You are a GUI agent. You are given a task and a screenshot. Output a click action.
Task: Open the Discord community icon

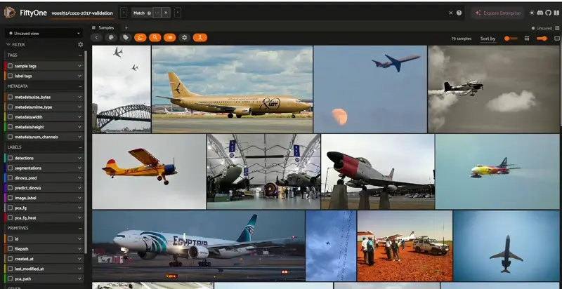pos(540,13)
